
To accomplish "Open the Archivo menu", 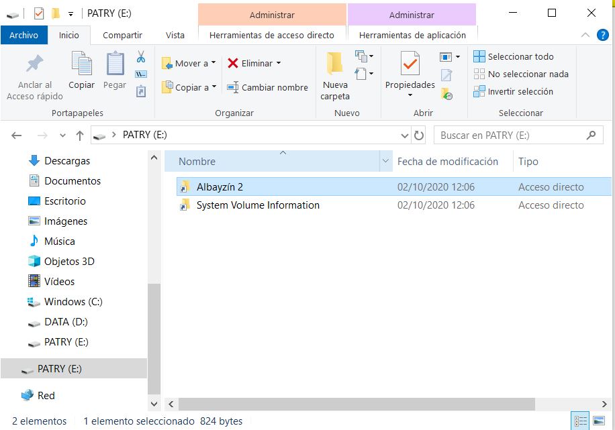I will pos(23,35).
